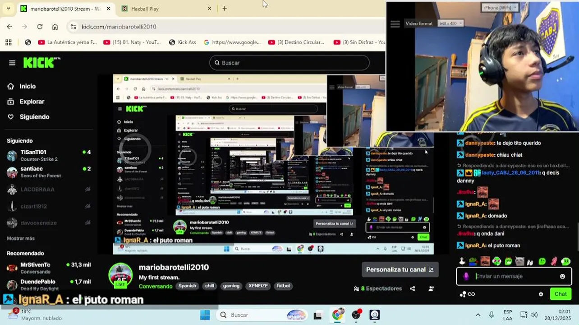
Task: Open santiacc channel in followed list
Action: pyautogui.click(x=49, y=172)
